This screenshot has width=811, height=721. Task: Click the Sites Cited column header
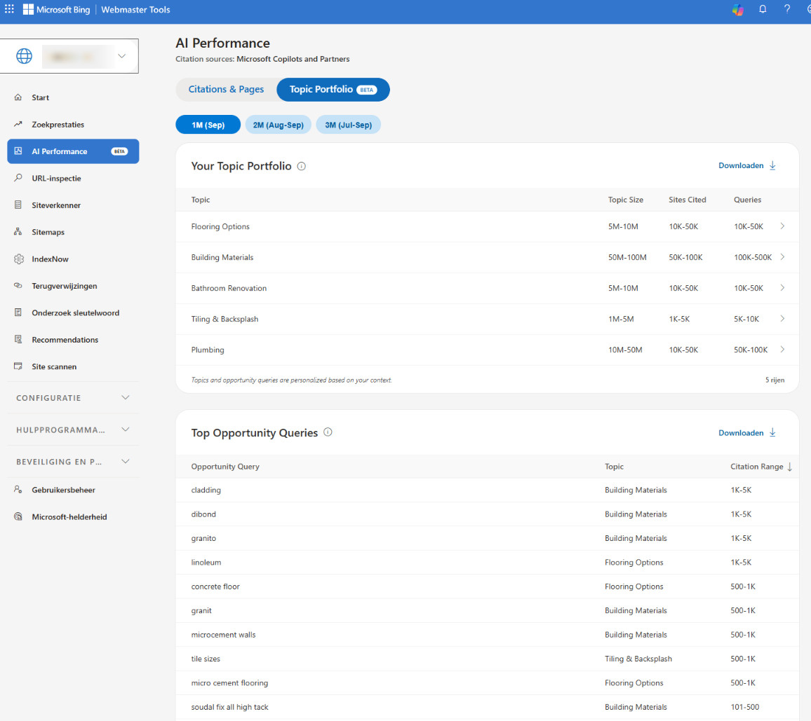[687, 200]
